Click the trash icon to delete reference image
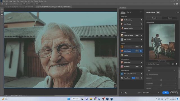180x101 pixels. 177,64
